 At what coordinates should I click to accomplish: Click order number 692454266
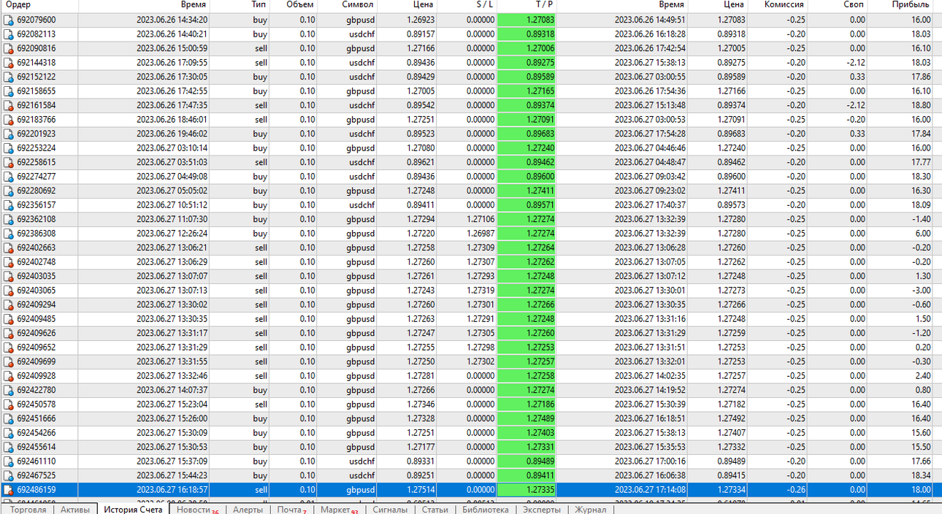point(37,433)
